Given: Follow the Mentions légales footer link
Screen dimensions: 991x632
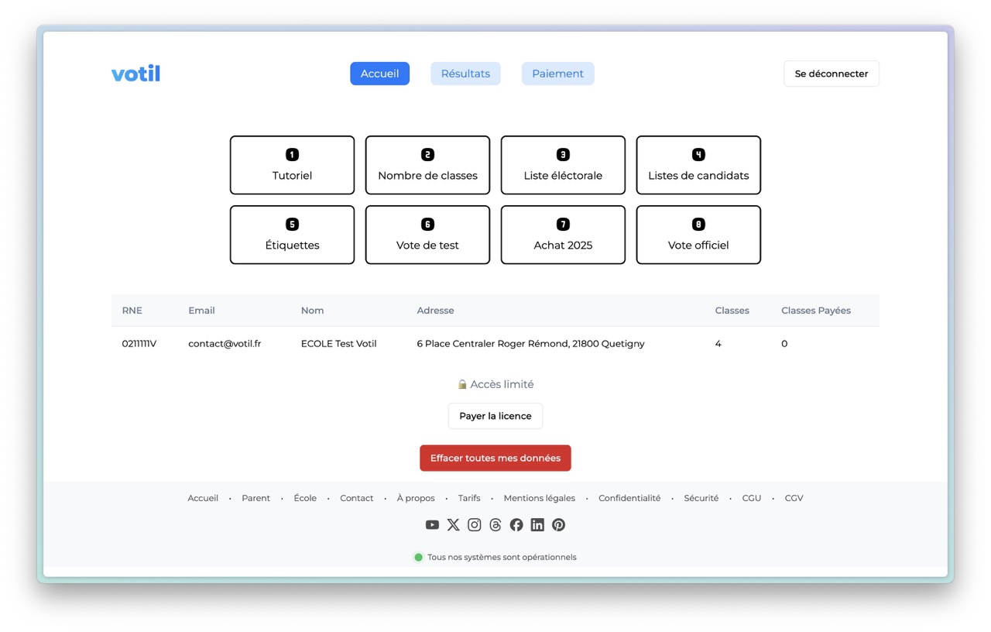Looking at the screenshot, I should [x=539, y=498].
